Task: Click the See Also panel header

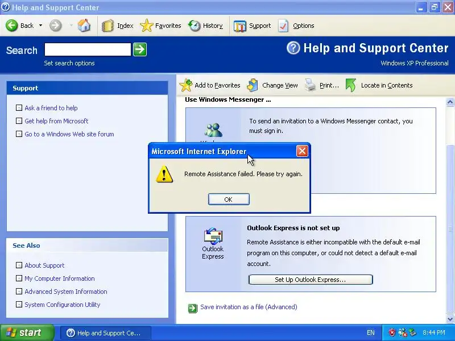Action: tap(87, 246)
